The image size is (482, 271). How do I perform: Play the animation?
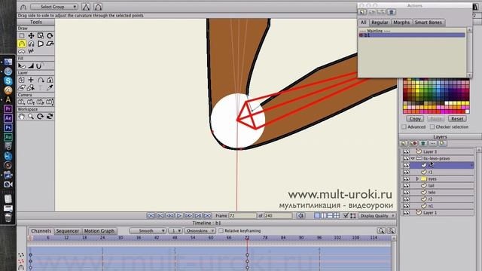pyautogui.click(x=179, y=216)
